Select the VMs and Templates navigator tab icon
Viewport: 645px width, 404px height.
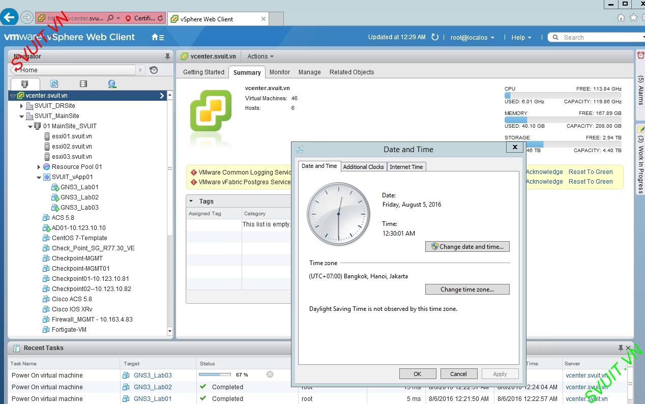(x=54, y=84)
